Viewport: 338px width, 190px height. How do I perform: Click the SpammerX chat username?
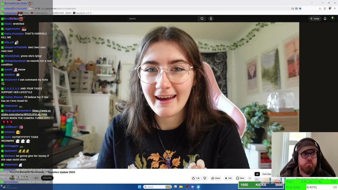tap(11, 151)
